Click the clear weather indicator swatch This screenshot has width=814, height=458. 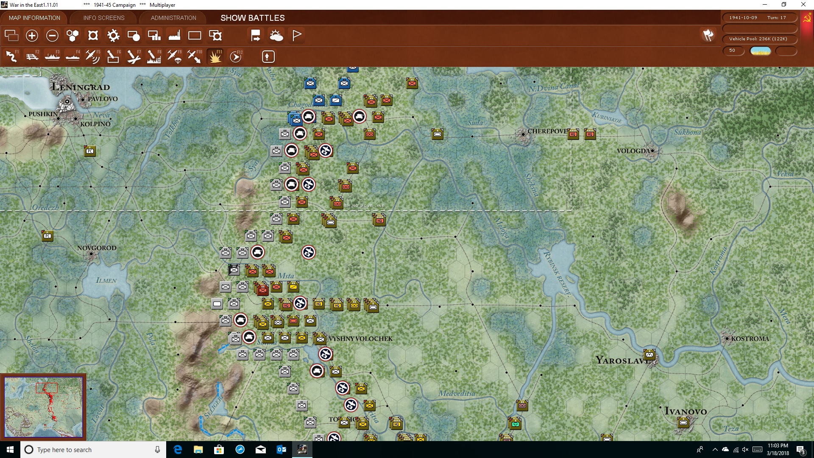click(761, 51)
